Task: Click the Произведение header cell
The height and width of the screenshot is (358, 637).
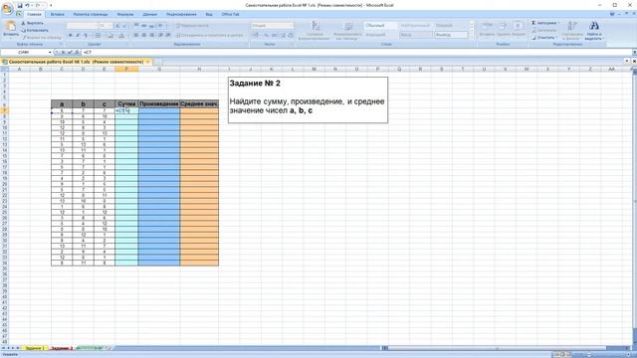Action: click(159, 103)
